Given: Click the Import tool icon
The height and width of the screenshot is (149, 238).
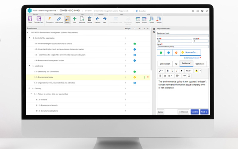Looking at the screenshot, I should coord(138,19).
